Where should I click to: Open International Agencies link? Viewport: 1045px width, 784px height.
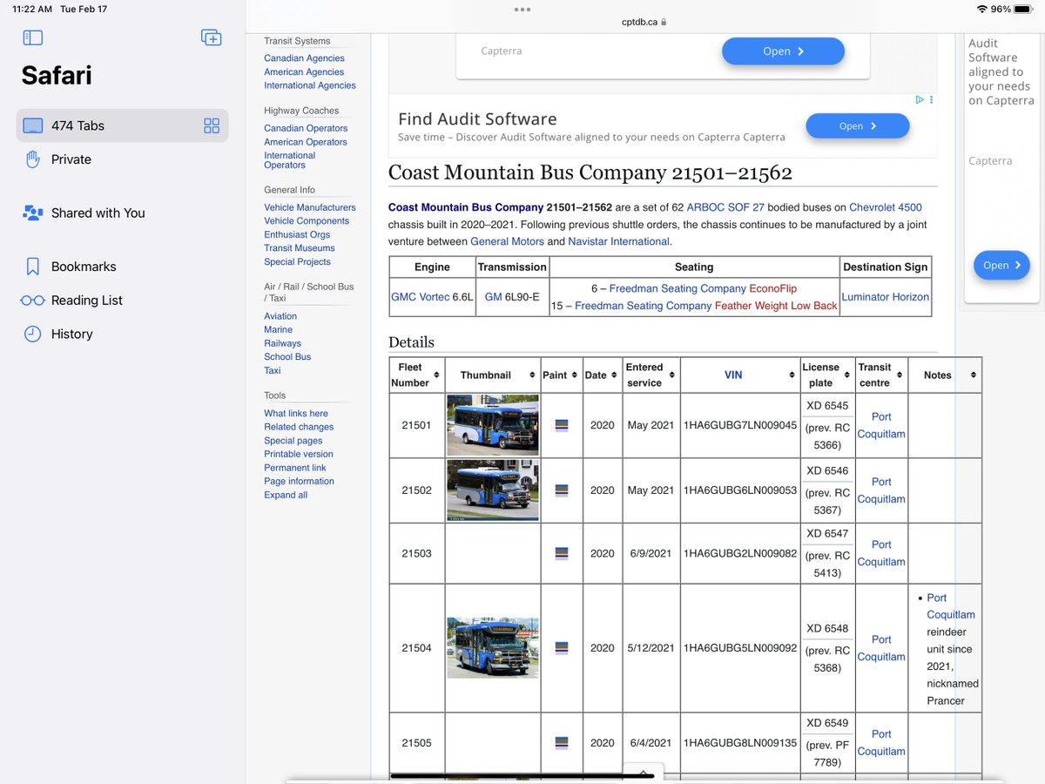click(310, 85)
